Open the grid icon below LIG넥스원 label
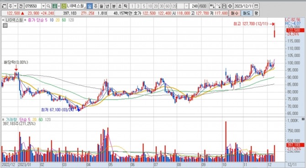This screenshot has height=168, width=306. tap(5, 25)
